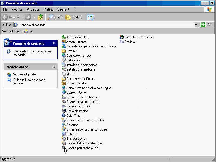
Task: Open the Opzioni risparmio energia icon
Action: 63,102
